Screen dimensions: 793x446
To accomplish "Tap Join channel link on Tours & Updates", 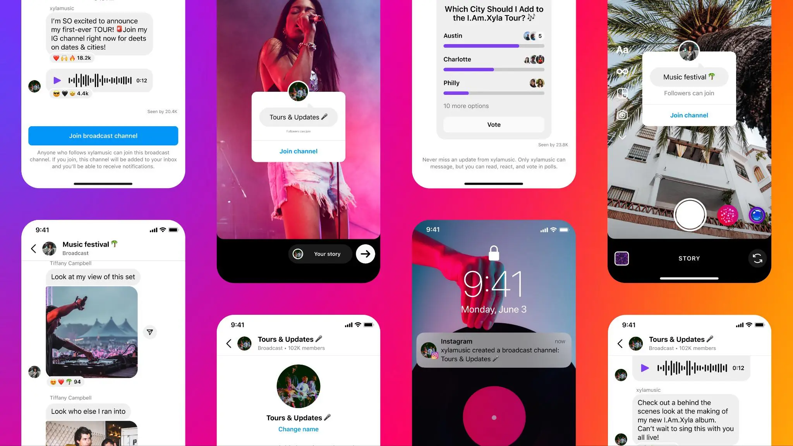I will (299, 151).
